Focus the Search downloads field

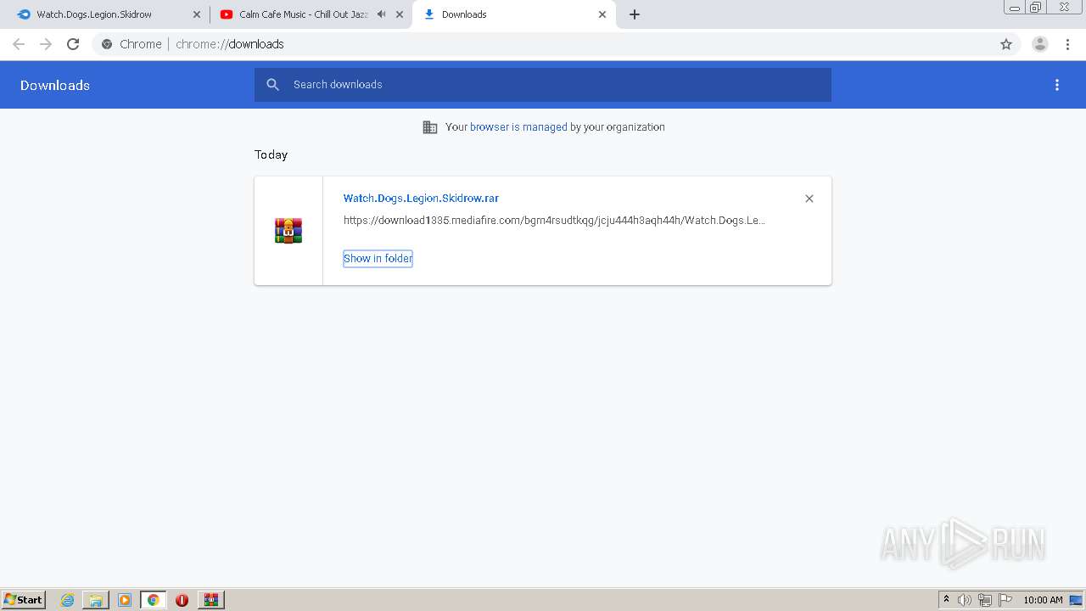click(543, 85)
